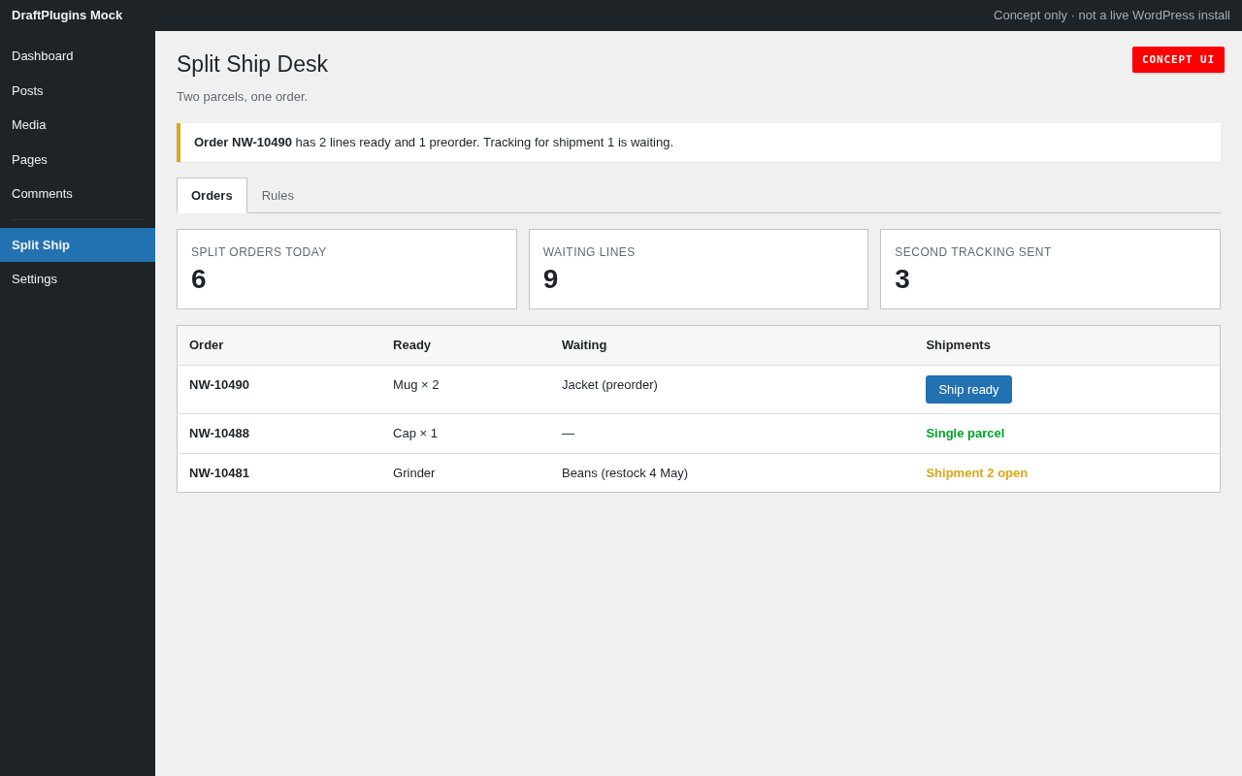The height and width of the screenshot is (776, 1242).
Task: Select order NW-10488 in the table
Action: click(x=219, y=434)
